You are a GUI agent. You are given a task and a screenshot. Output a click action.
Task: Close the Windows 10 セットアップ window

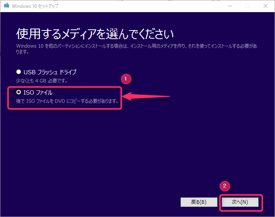tap(266, 6)
